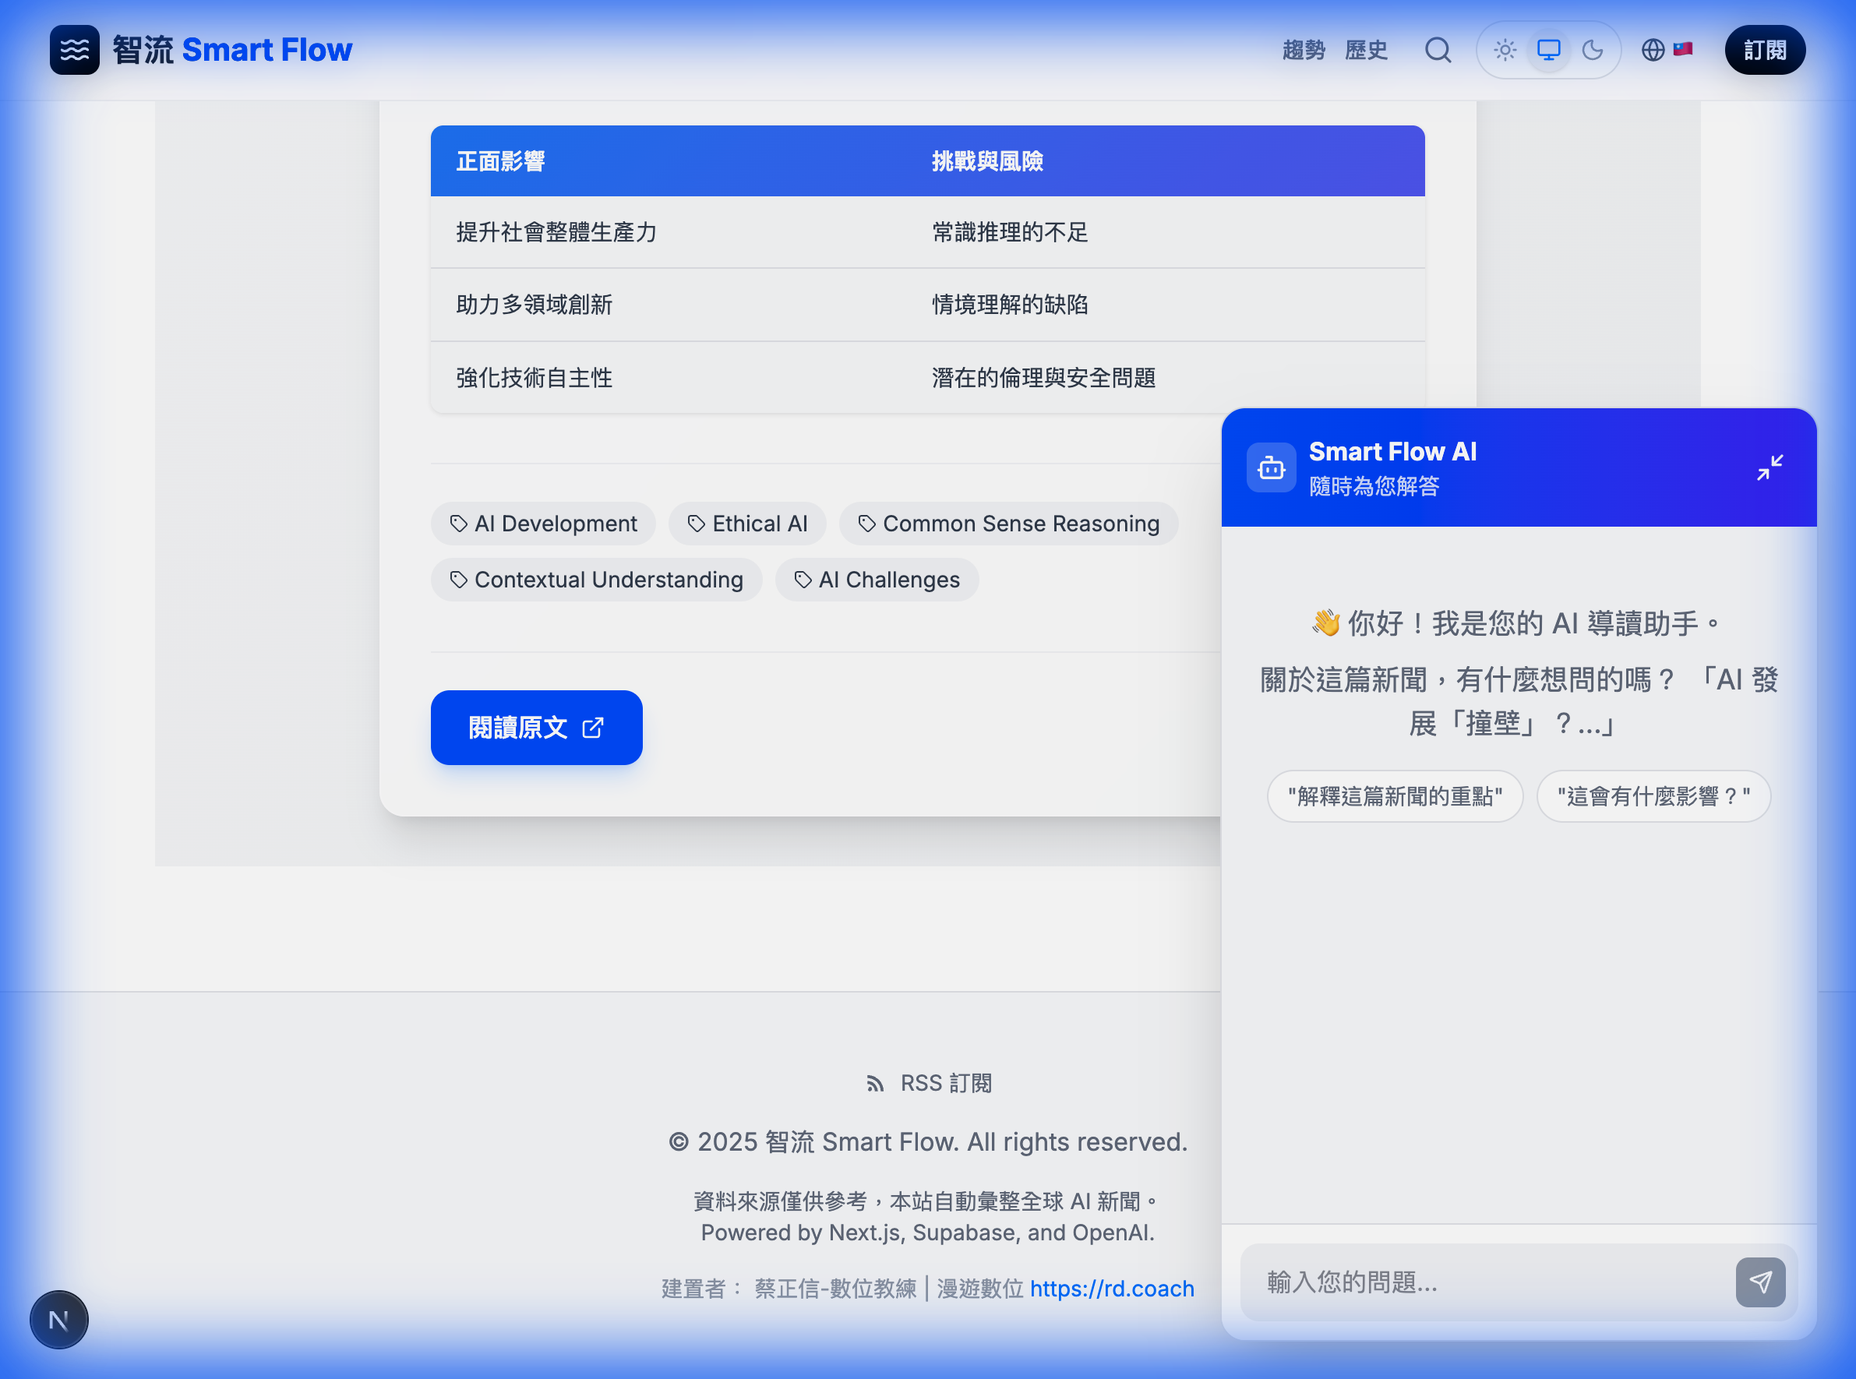Open the 趨勢 nav menu item
Screen dimensions: 1856x1379
pyautogui.click(x=1304, y=50)
